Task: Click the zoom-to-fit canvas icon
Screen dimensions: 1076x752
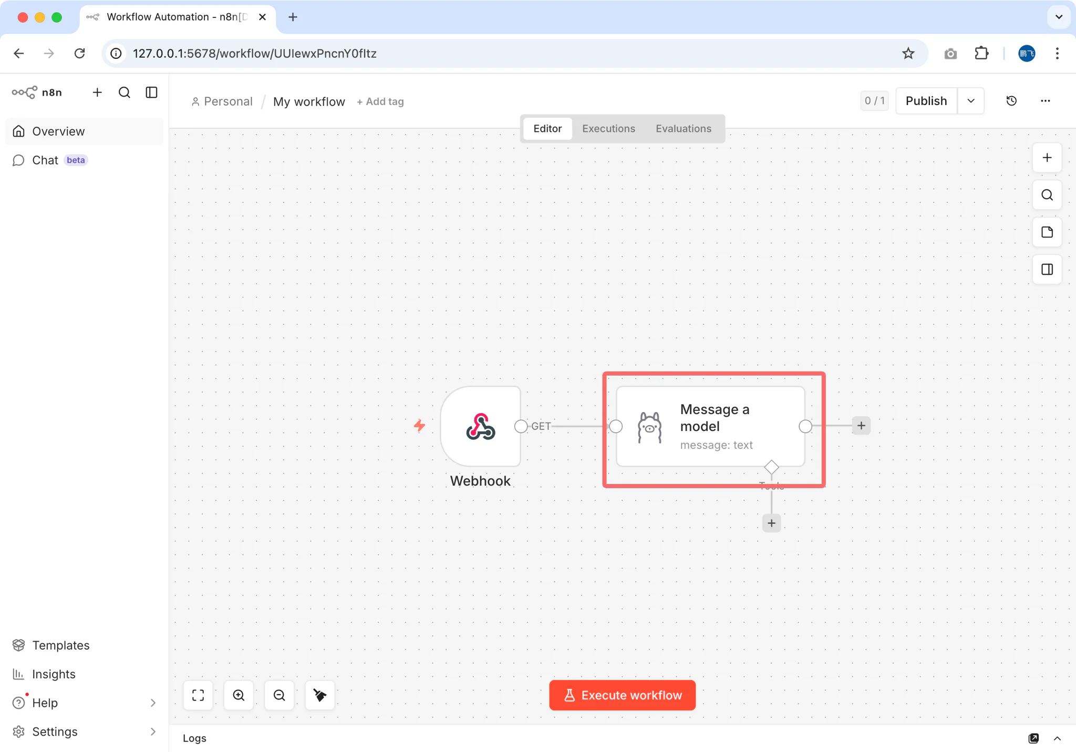Action: 198,695
